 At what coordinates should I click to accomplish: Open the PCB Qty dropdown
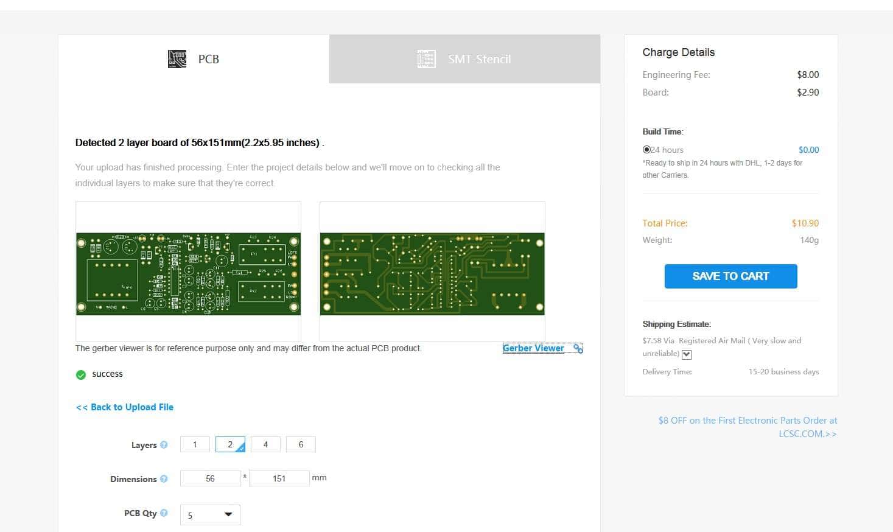210,515
